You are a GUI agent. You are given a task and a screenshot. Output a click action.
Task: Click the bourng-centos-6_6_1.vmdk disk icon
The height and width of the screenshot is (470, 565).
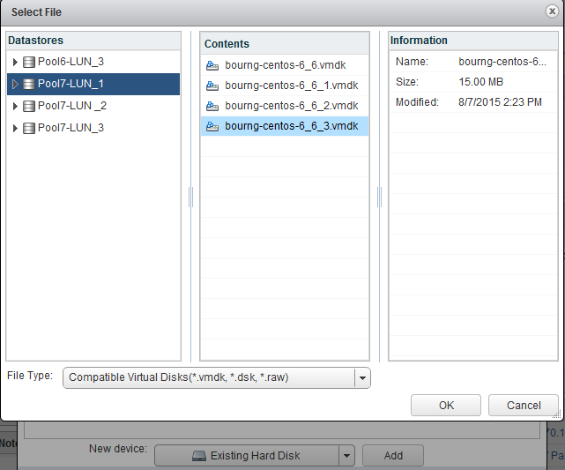[x=212, y=86]
